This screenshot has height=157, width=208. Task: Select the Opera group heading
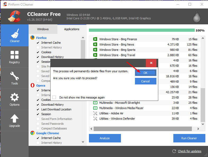(x=41, y=86)
